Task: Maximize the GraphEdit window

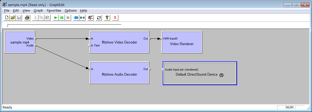Action: point(297,5)
